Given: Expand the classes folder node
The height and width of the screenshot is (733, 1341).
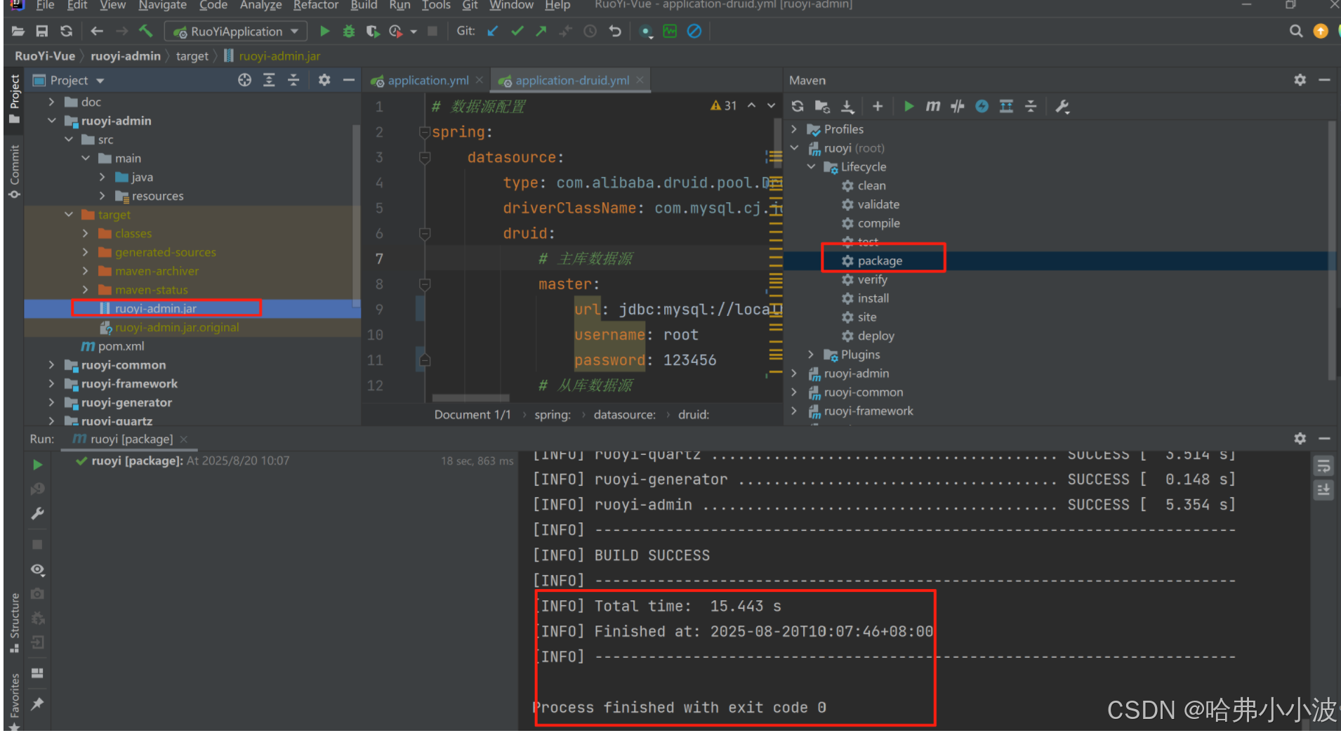Looking at the screenshot, I should pos(85,233).
